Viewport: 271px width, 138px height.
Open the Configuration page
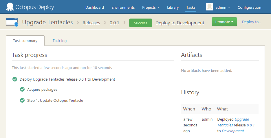[x=249, y=8]
